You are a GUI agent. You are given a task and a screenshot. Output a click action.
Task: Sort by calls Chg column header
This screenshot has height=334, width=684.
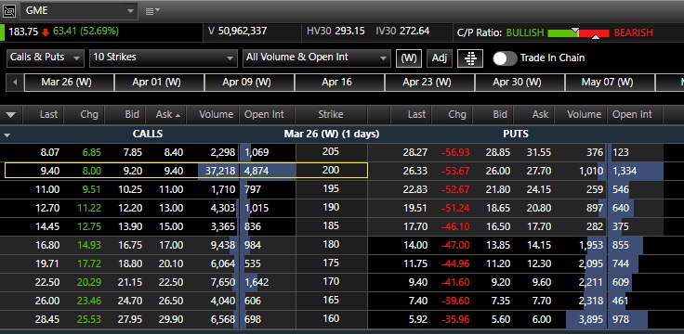84,114
